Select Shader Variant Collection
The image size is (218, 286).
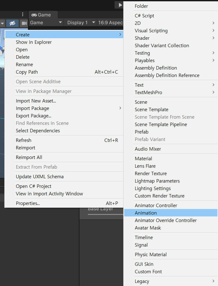pos(171,46)
